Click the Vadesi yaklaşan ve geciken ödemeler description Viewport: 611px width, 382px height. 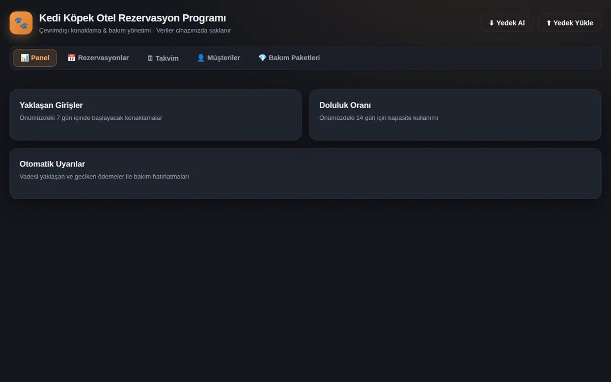click(x=104, y=177)
